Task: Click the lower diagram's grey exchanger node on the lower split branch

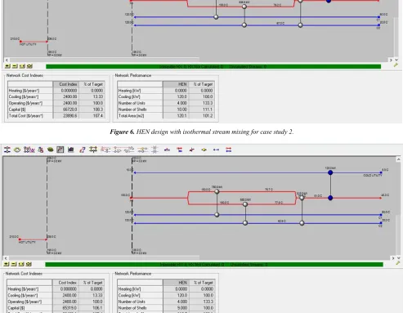Action: click(x=245, y=204)
